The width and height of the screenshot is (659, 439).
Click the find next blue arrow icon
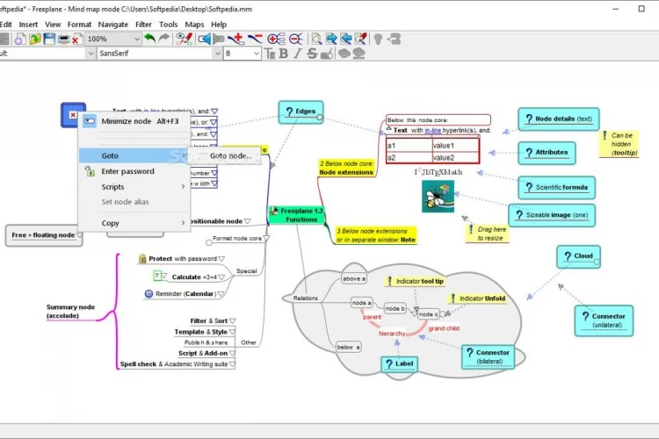click(331, 39)
